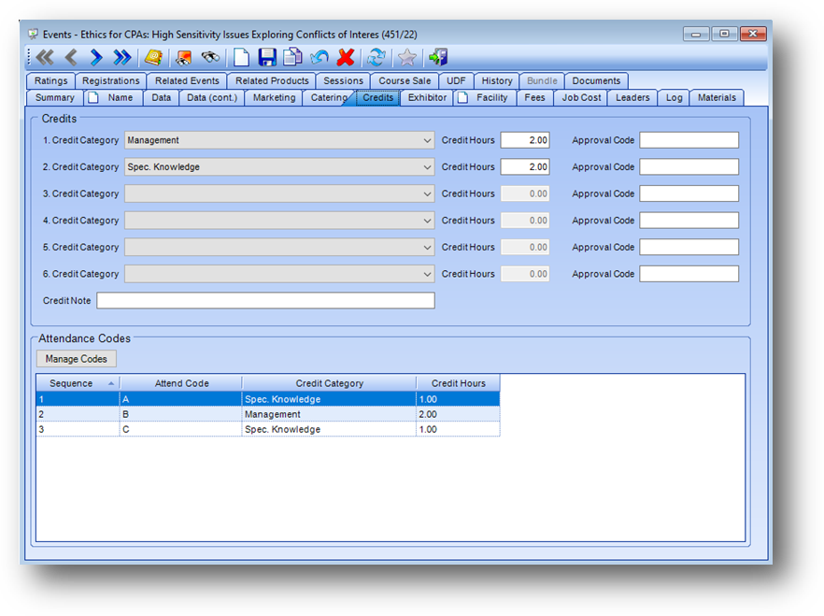Click the document icon on Name tab
This screenshot has height=616, width=824.
(93, 98)
